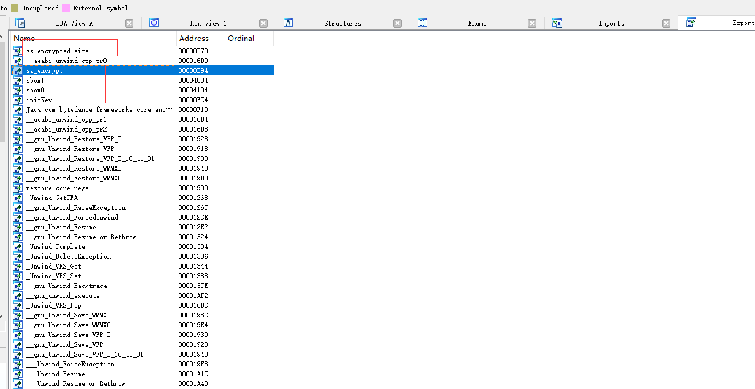Select the _Unwind_DeleteException export name

click(x=69, y=257)
